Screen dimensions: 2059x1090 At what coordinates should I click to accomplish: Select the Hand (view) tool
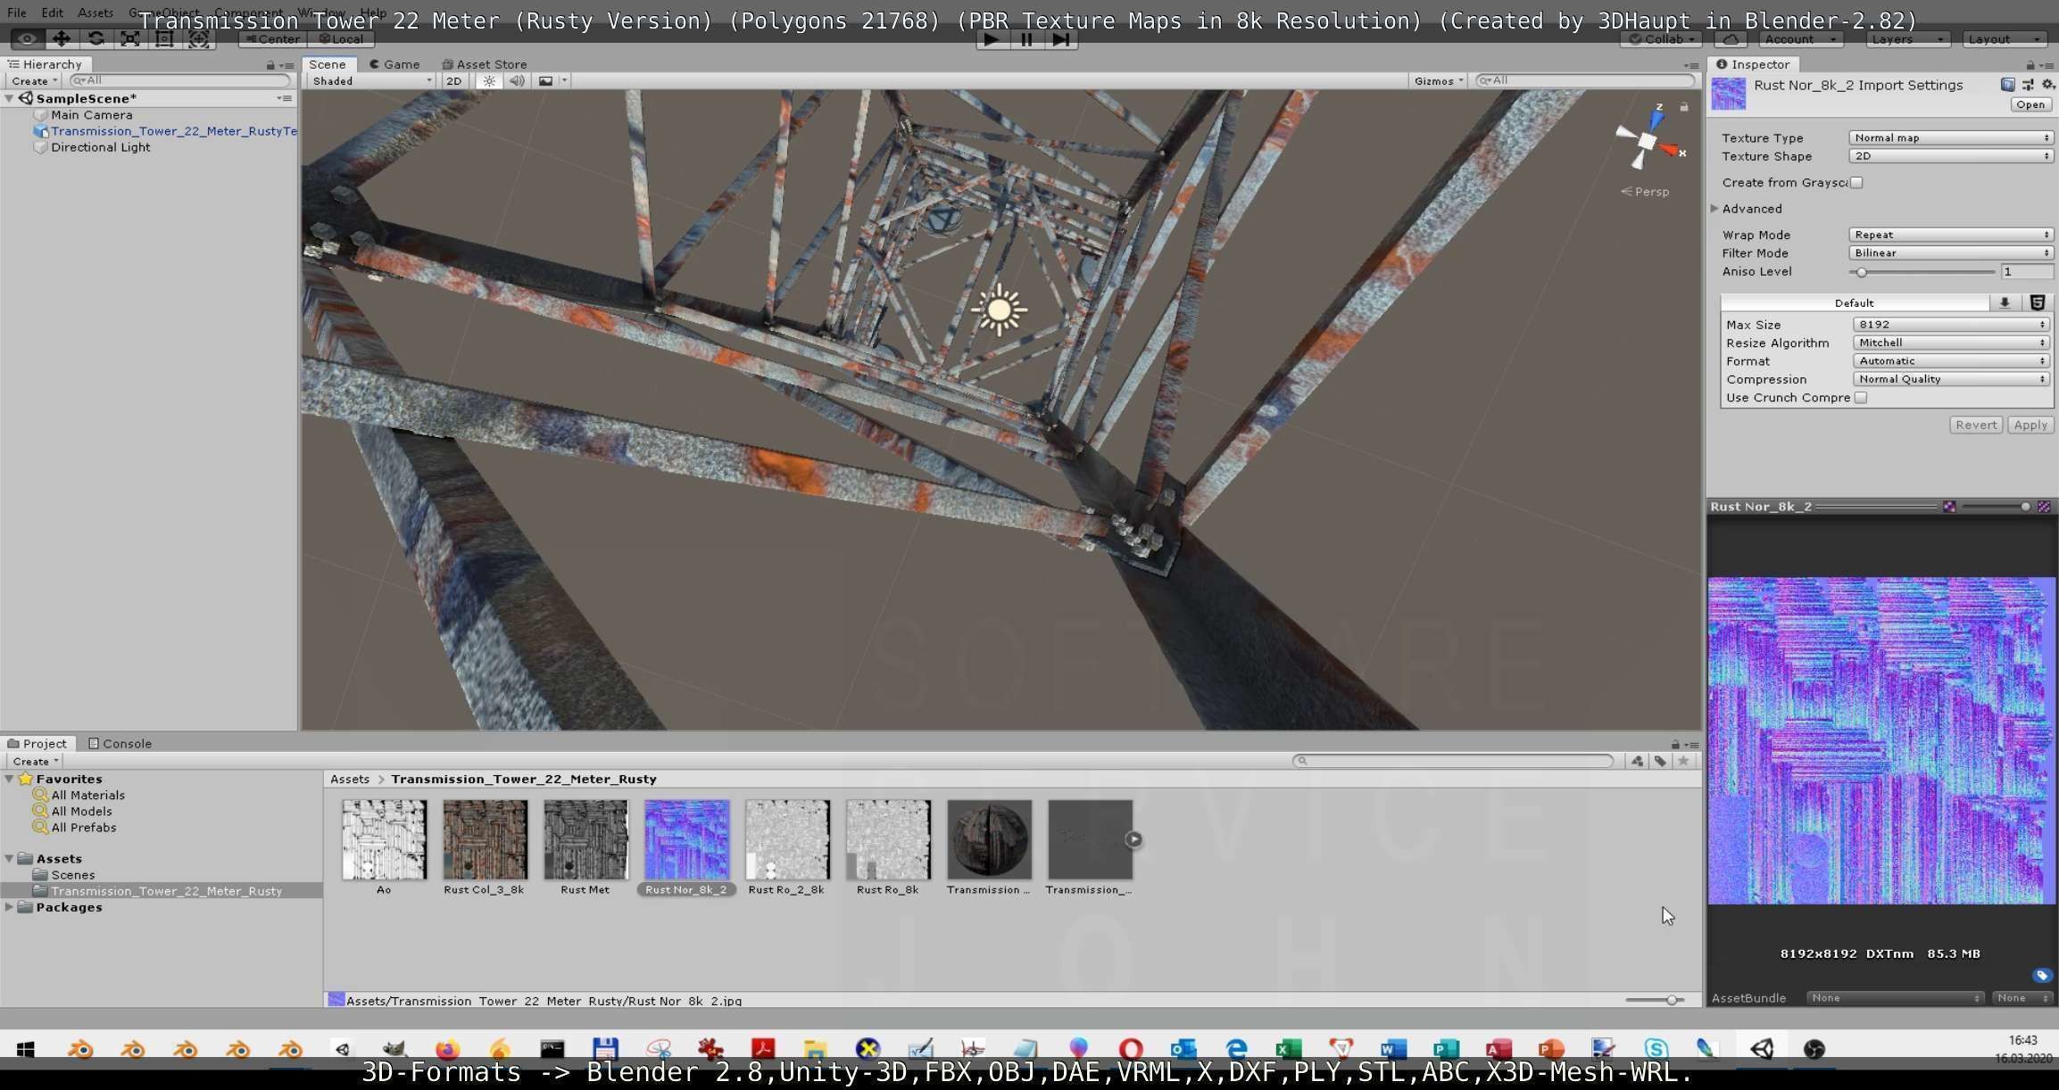[27, 39]
